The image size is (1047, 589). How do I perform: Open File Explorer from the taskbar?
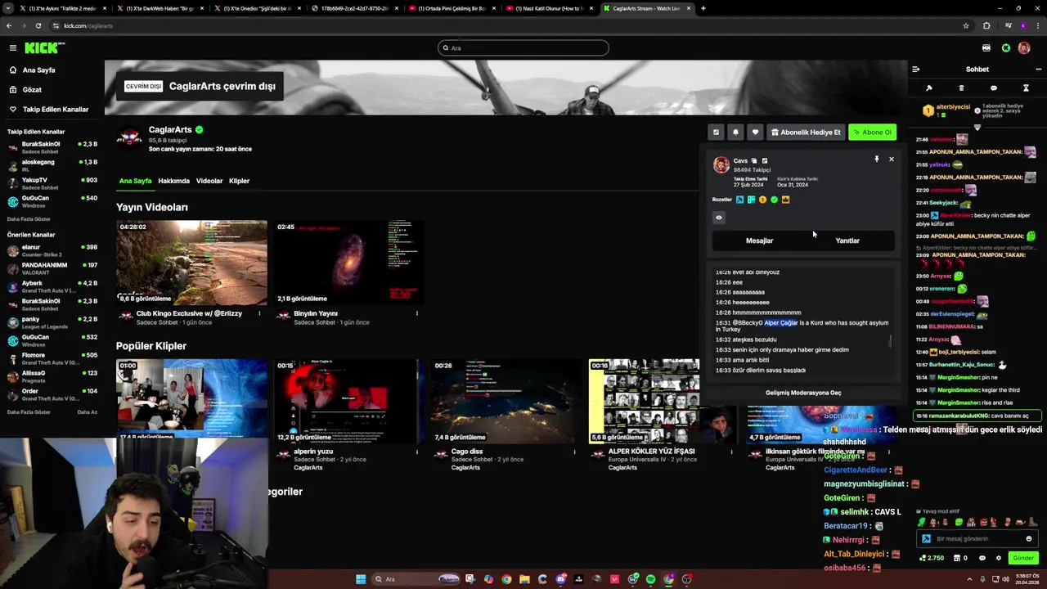(x=524, y=579)
